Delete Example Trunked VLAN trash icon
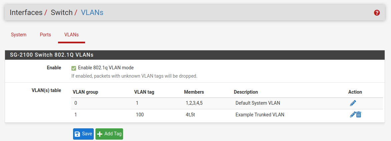 tap(359, 115)
